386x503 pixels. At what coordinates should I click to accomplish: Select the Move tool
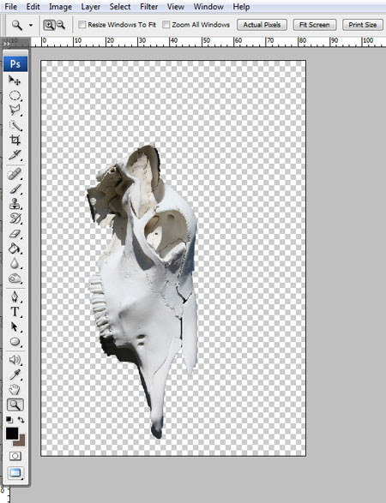(x=15, y=81)
